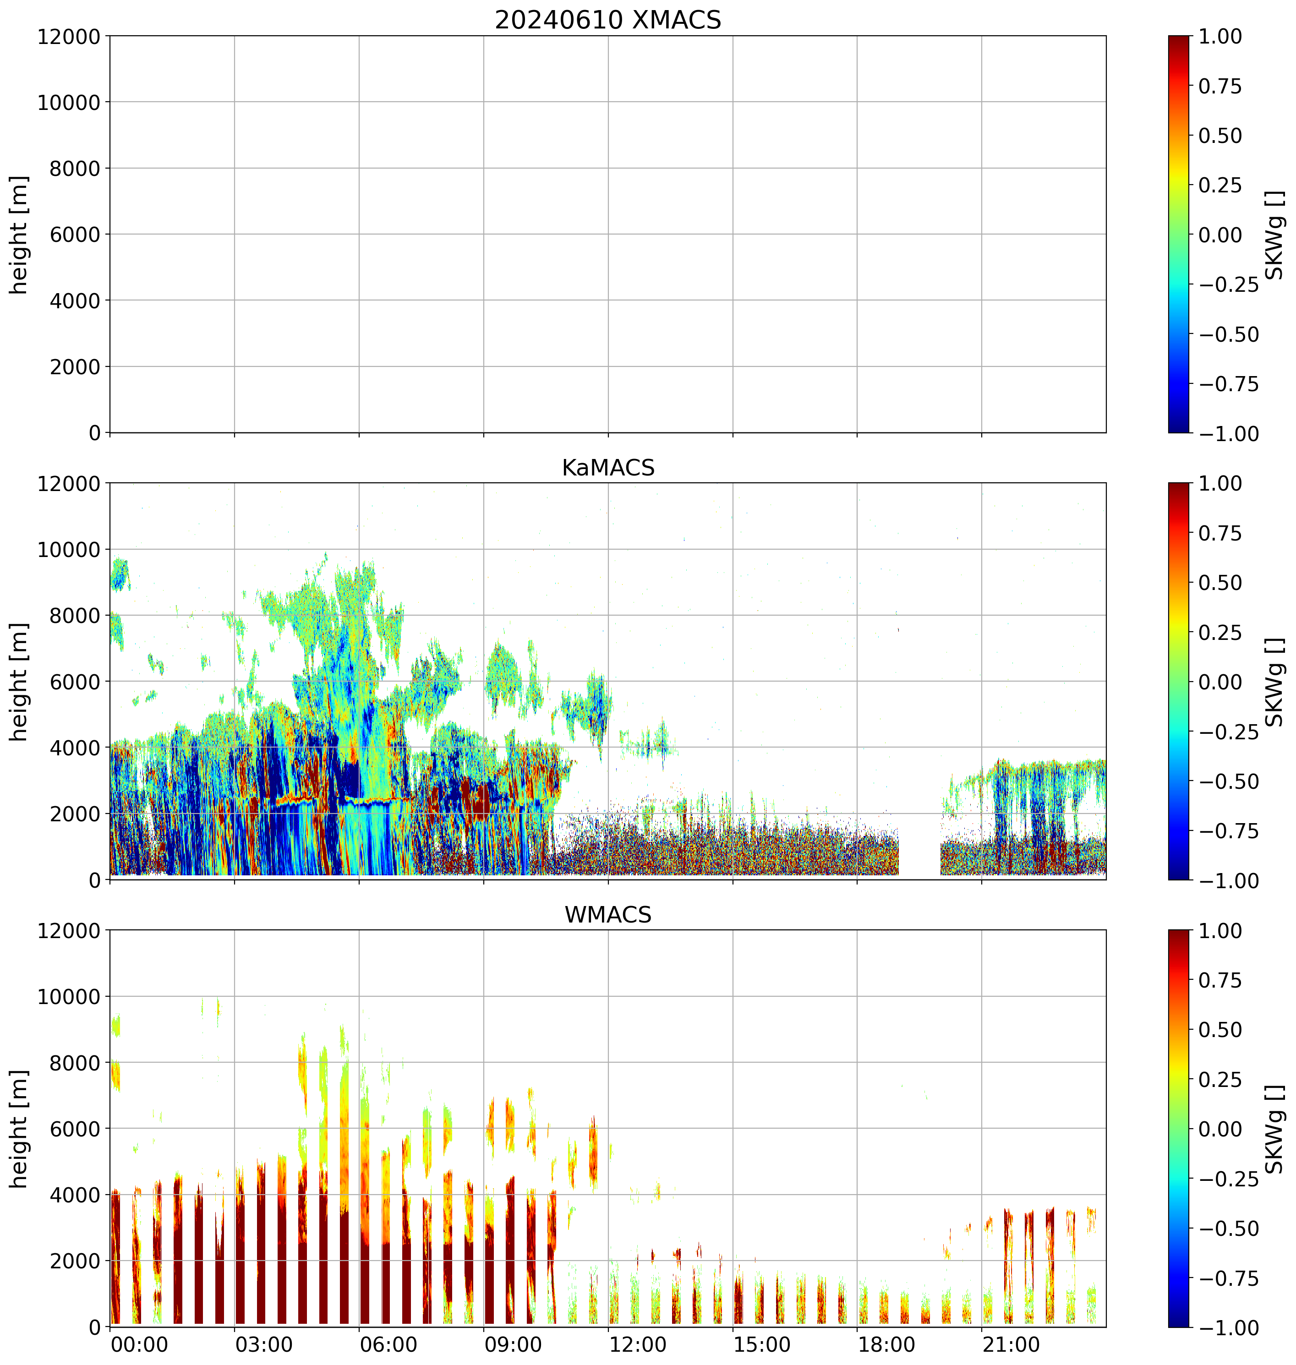Click the WMACS height [m] axis label
Screen dimensions: 1296x1365
click(x=19, y=1129)
